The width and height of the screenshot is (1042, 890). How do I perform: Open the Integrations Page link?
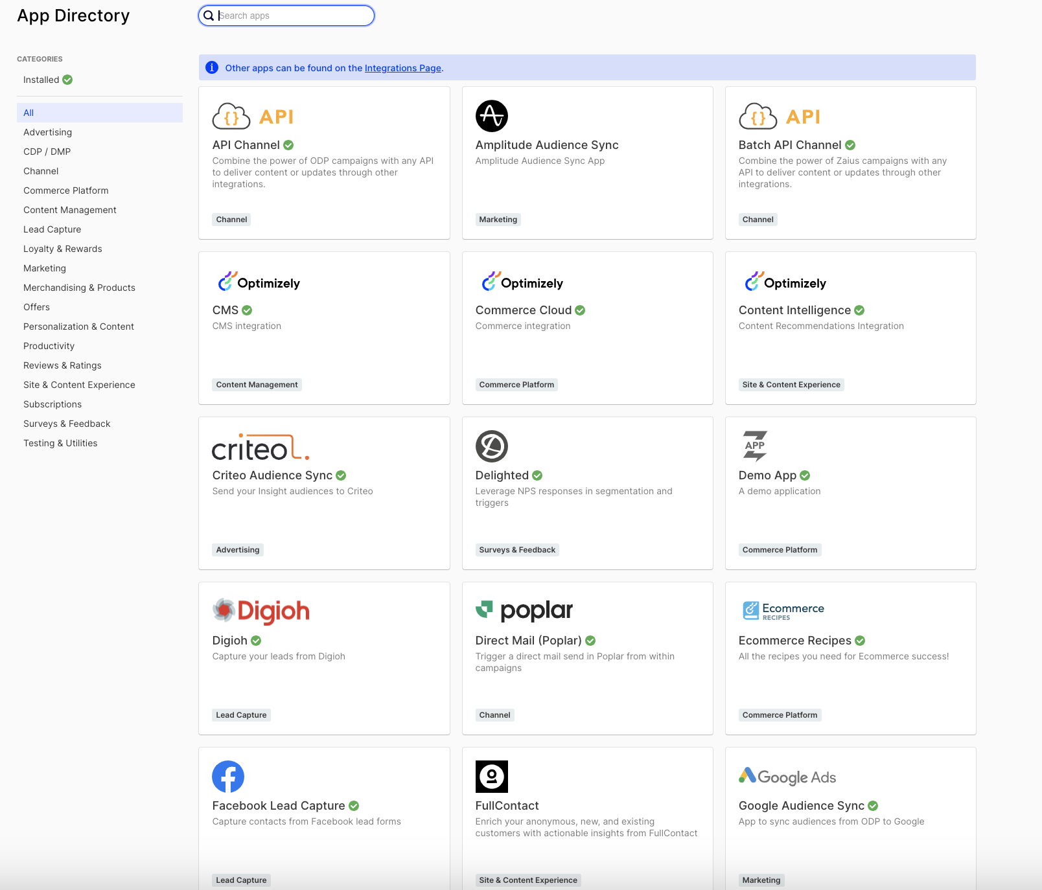[402, 68]
